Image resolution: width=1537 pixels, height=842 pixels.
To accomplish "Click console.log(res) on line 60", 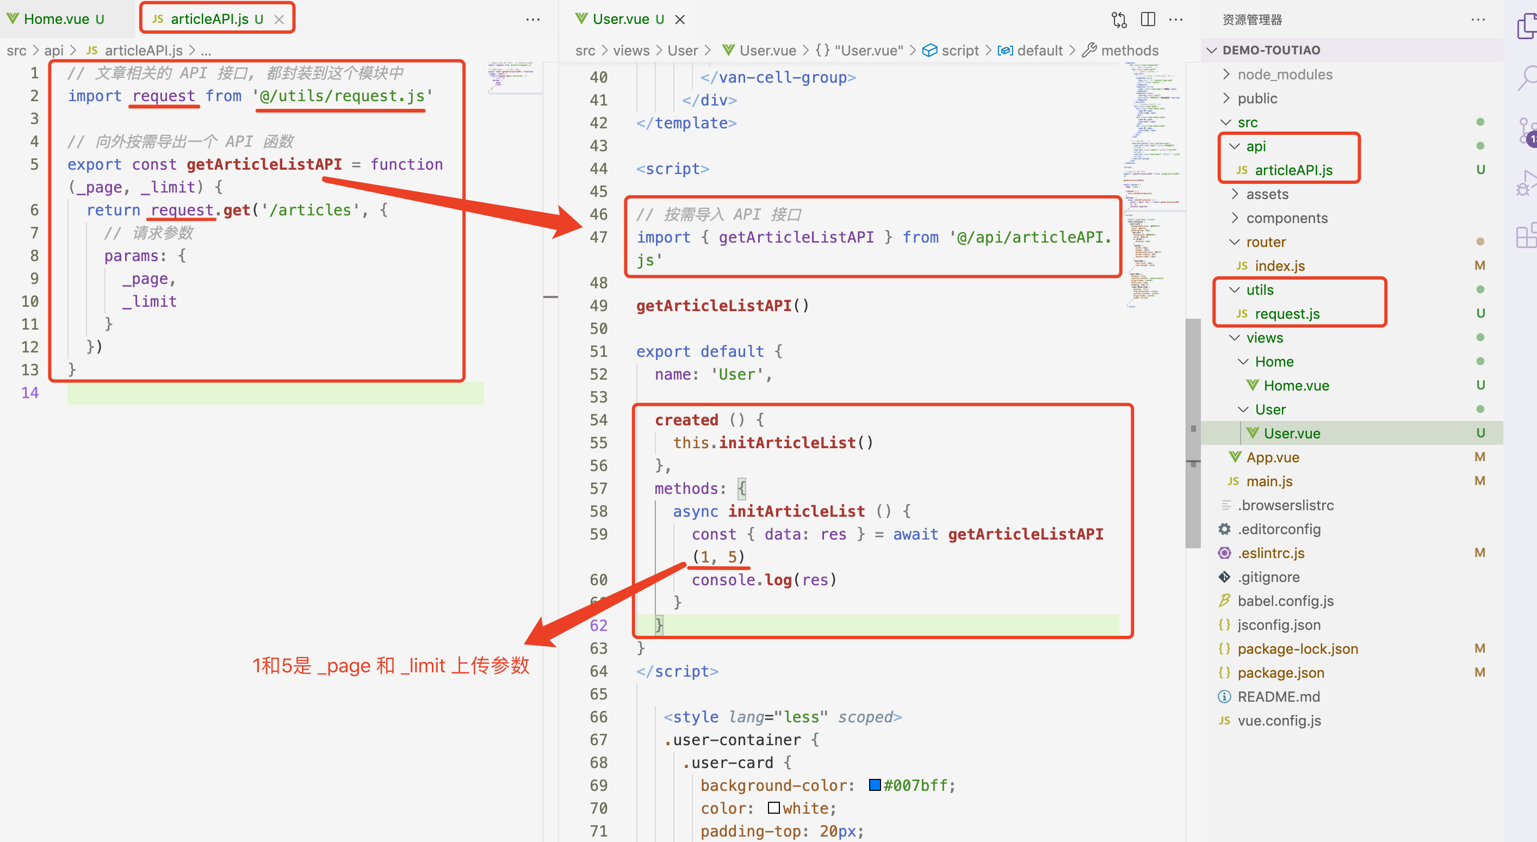I will click(x=764, y=579).
